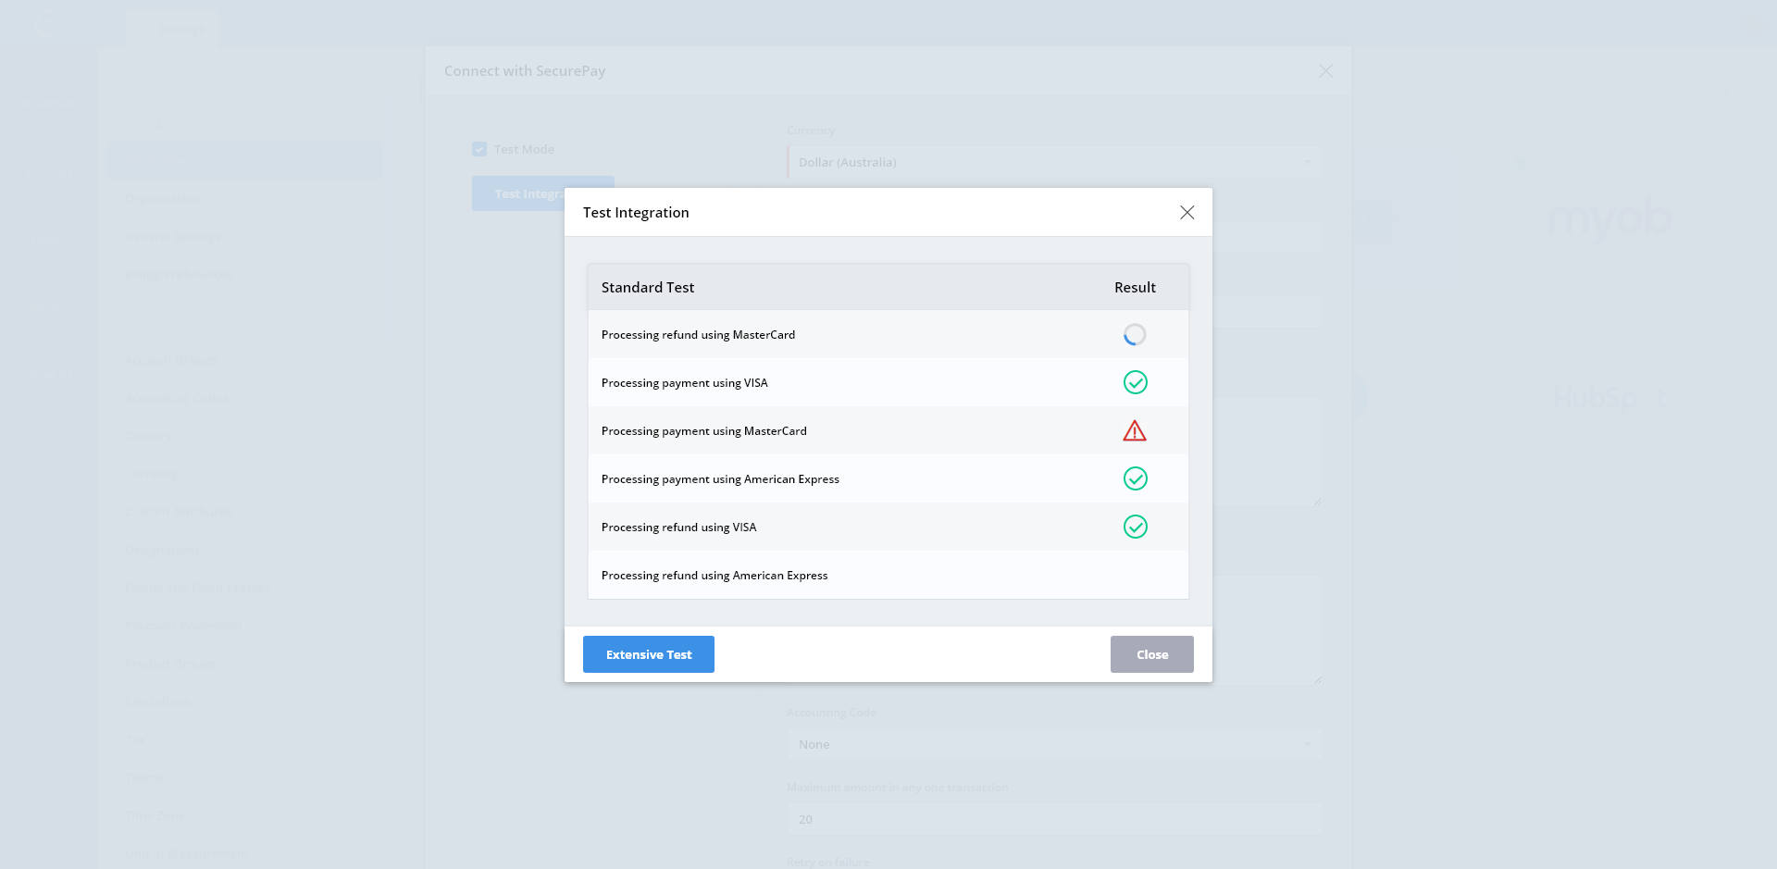Screen dimensions: 1777x869
Task: Click the loading spinner for MasterCard refund
Action: 1135,334
